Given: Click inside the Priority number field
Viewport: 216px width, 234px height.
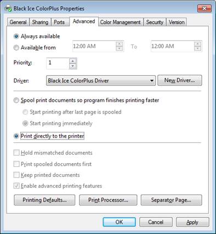Looking at the screenshot, I should 58,63.
